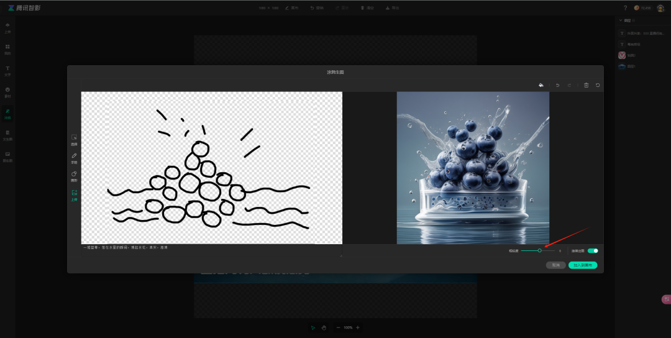
Task: Click the generated blueberry image preview
Action: tap(473, 168)
